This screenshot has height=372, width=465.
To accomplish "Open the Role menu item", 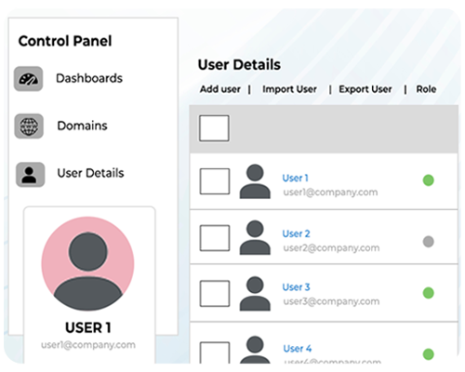I will (x=426, y=89).
